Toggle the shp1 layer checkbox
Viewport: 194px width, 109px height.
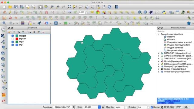click(12, 45)
